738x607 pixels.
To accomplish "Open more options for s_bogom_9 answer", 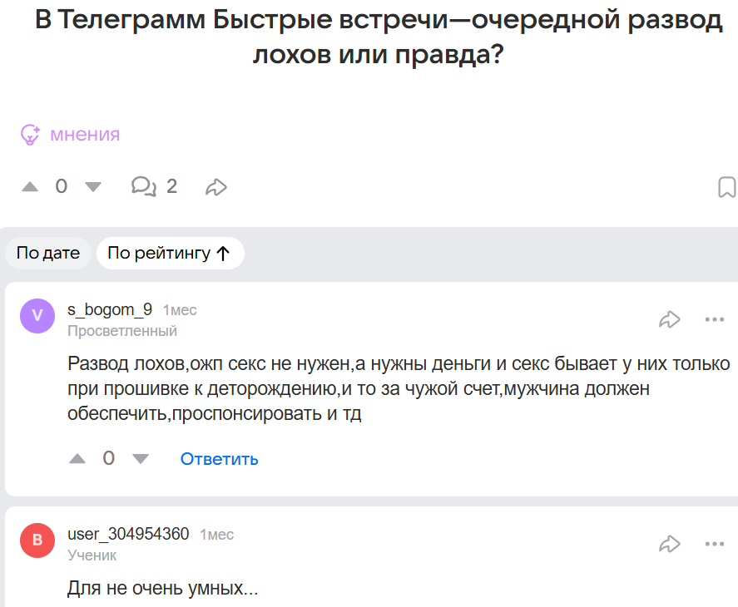I will (715, 318).
